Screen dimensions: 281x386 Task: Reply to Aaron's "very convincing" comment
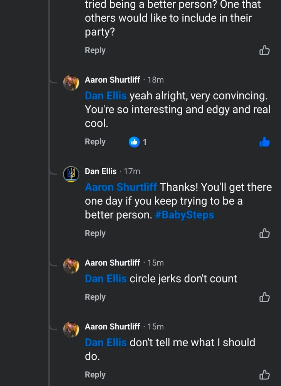click(95, 142)
